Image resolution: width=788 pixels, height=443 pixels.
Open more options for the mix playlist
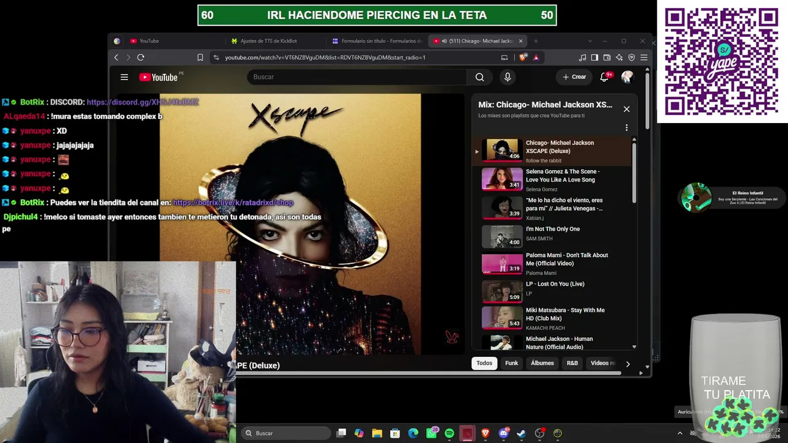click(627, 128)
